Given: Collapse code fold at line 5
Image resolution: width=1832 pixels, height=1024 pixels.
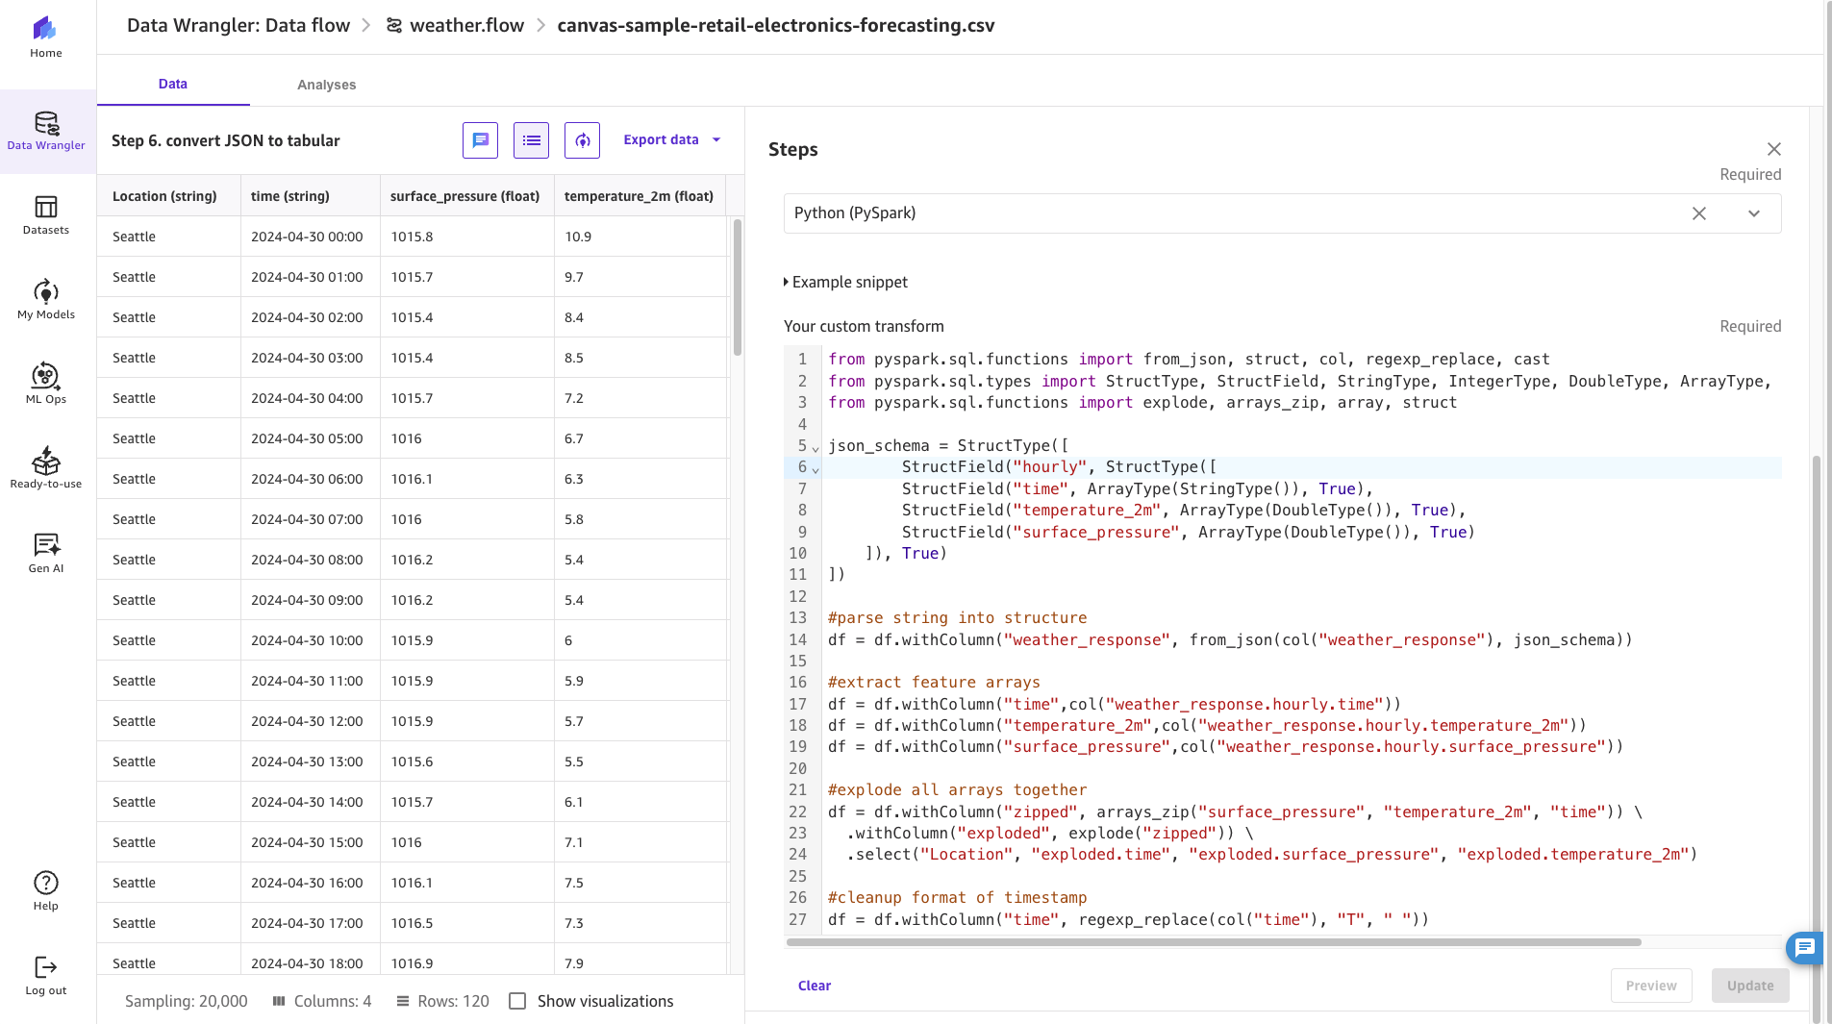Looking at the screenshot, I should point(816,448).
